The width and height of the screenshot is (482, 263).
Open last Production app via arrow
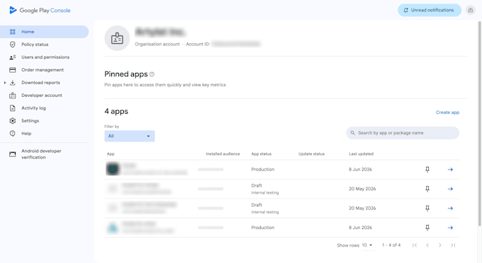[450, 228]
